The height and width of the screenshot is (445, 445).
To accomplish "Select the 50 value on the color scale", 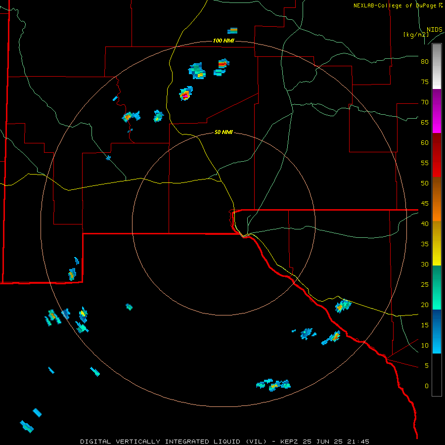I will tap(425, 183).
